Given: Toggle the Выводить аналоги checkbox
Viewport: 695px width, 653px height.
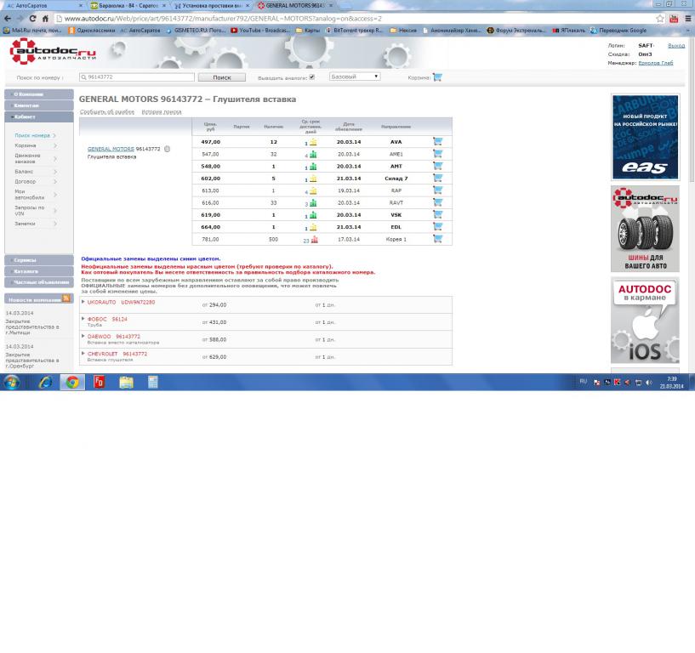Looking at the screenshot, I should pos(312,77).
